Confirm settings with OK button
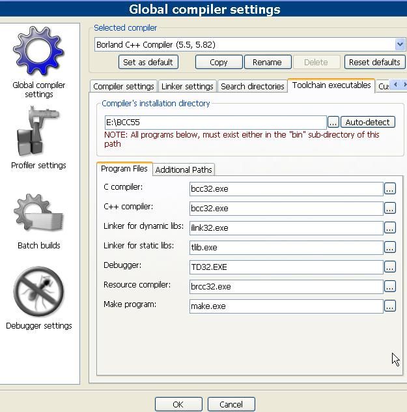Image resolution: width=407 pixels, height=412 pixels. click(178, 404)
